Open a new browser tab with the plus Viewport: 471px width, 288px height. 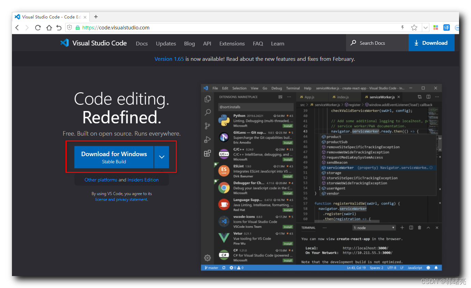click(x=96, y=17)
